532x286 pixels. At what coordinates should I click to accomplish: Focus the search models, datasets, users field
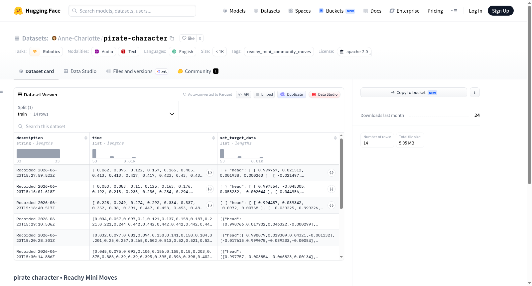pos(132,11)
